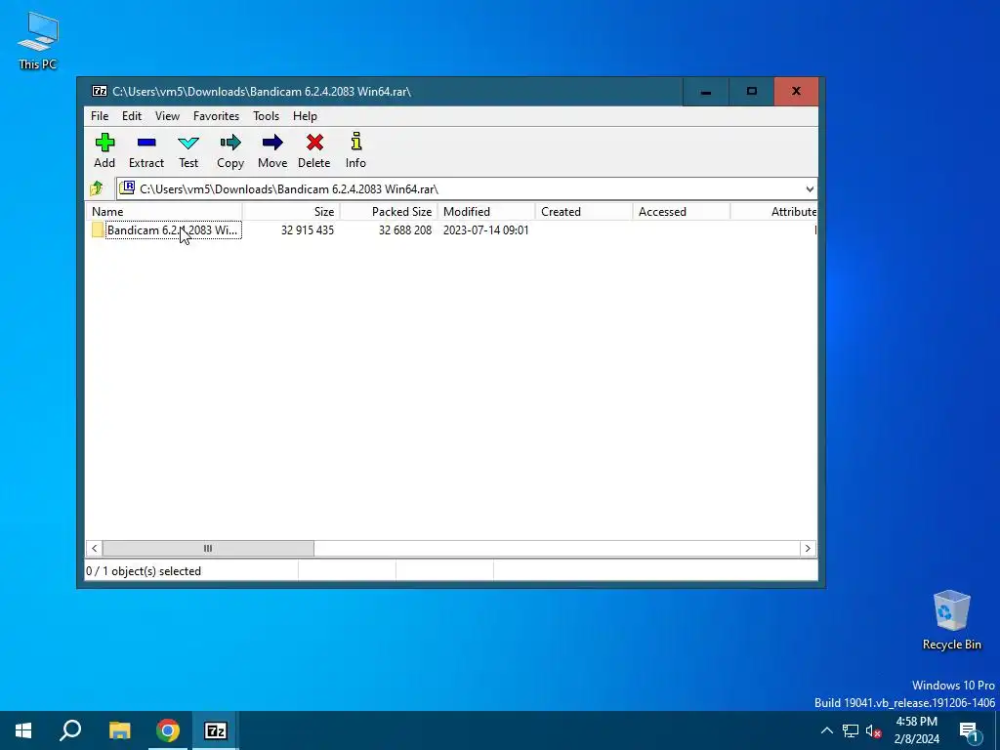Click the scrollbar left arrow
The height and width of the screenshot is (750, 1000).
pos(95,549)
